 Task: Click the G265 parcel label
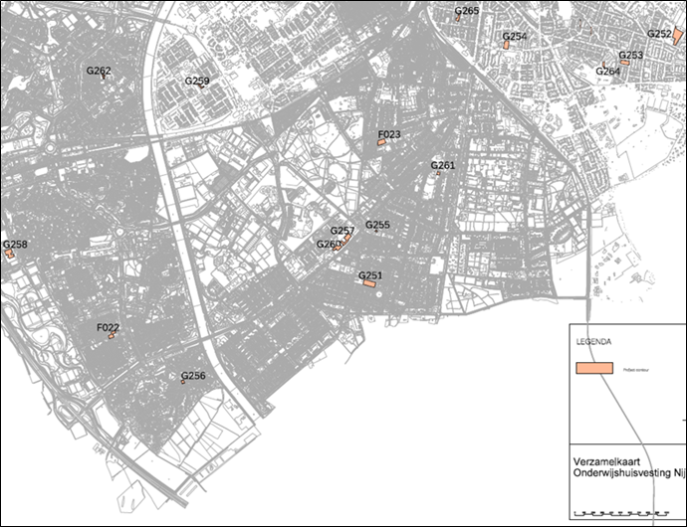466,12
